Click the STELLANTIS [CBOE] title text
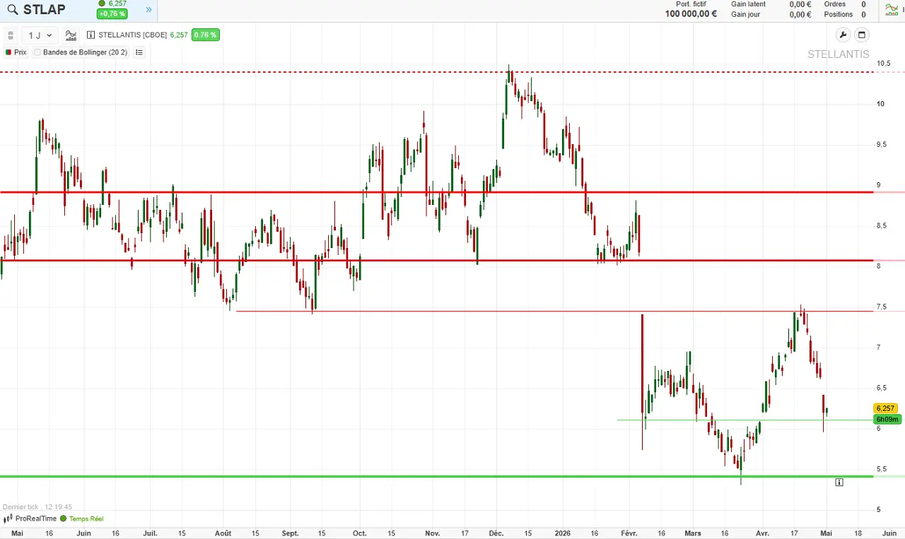This screenshot has width=905, height=539. click(x=133, y=35)
